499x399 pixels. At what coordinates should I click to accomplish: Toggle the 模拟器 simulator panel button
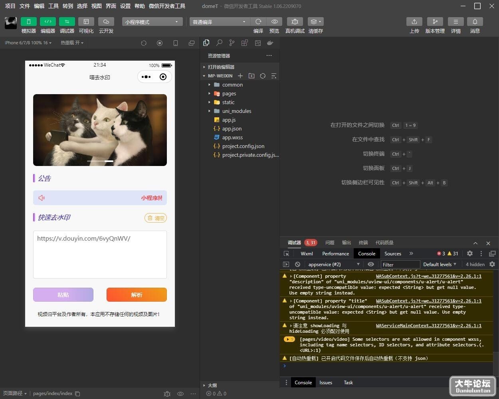pyautogui.click(x=29, y=22)
